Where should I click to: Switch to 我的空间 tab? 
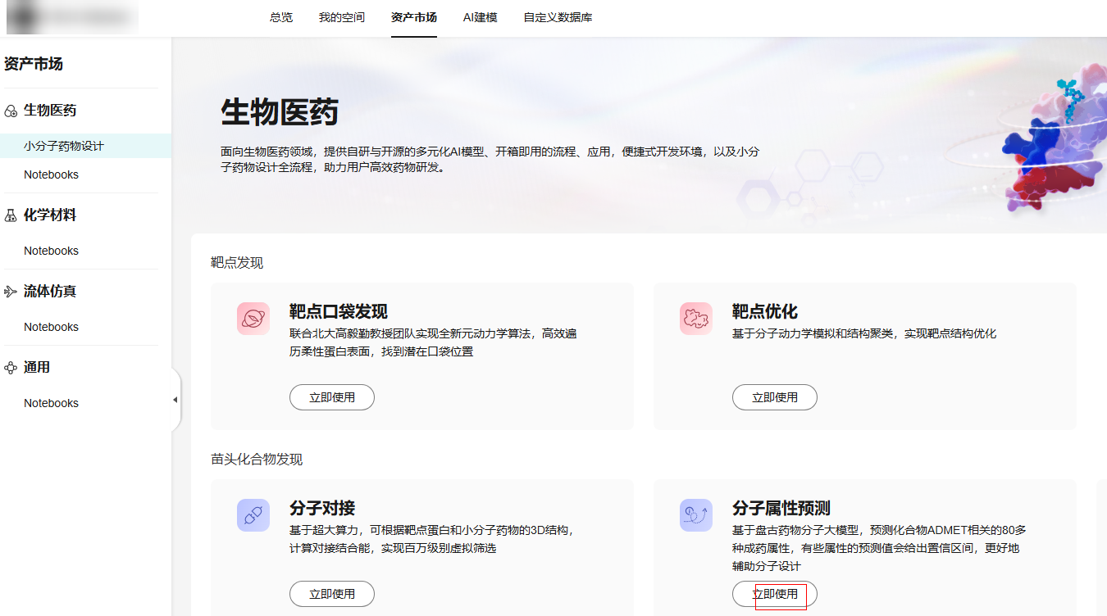tap(342, 17)
